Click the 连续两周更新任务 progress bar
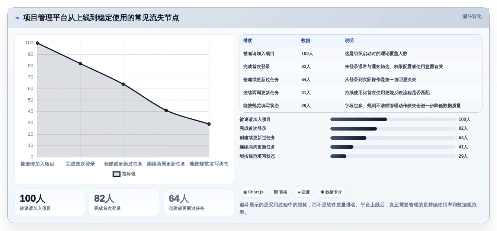Viewport: 497px width, 231px height. 393,147
